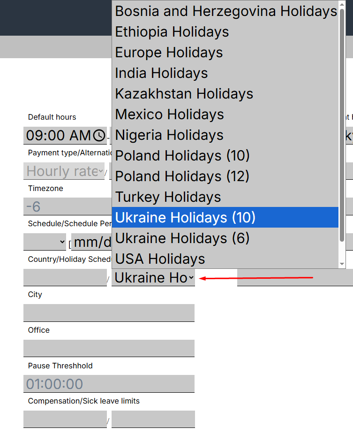
Task: Select Poland Holidays (10) option
Action: click(182, 156)
